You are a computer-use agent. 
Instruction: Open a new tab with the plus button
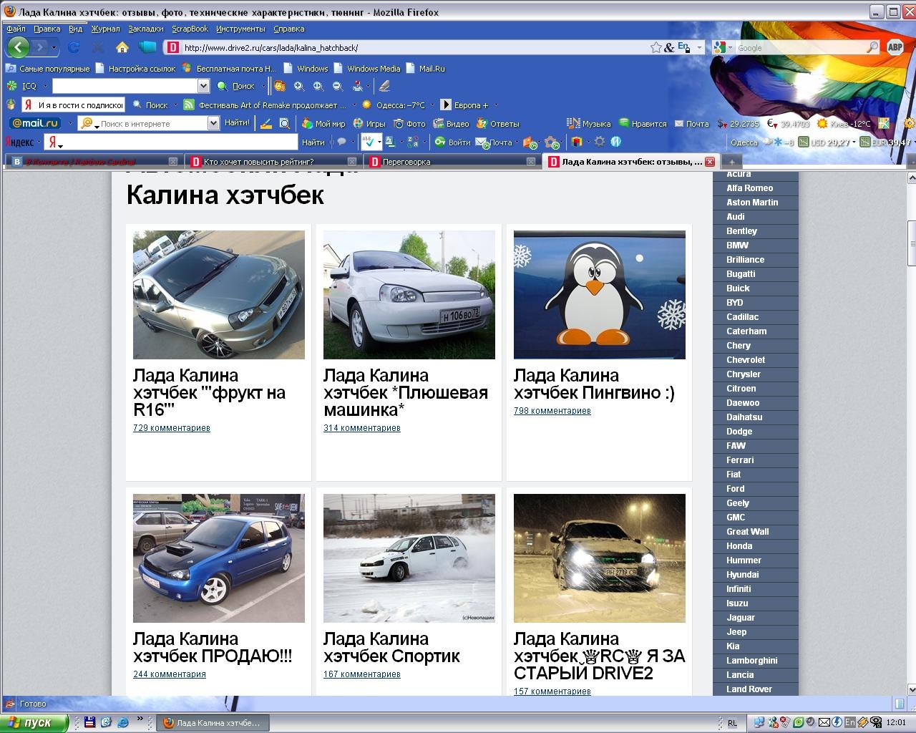coord(731,162)
